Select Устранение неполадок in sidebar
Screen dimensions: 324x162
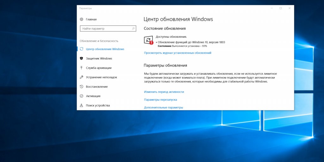coord(102,77)
